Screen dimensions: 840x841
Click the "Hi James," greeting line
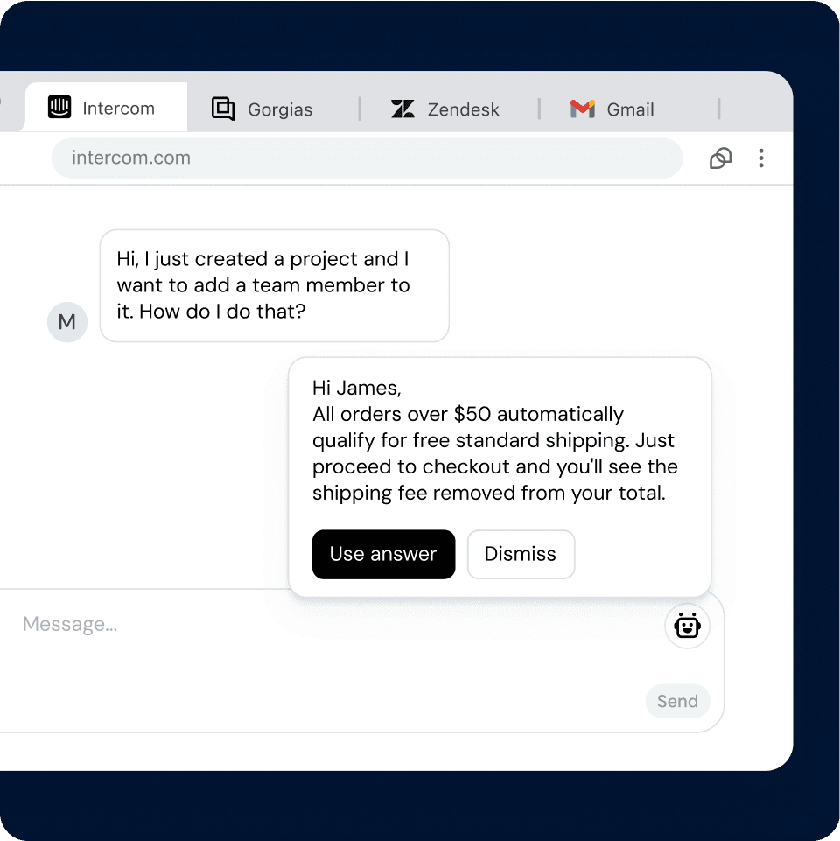tap(357, 389)
